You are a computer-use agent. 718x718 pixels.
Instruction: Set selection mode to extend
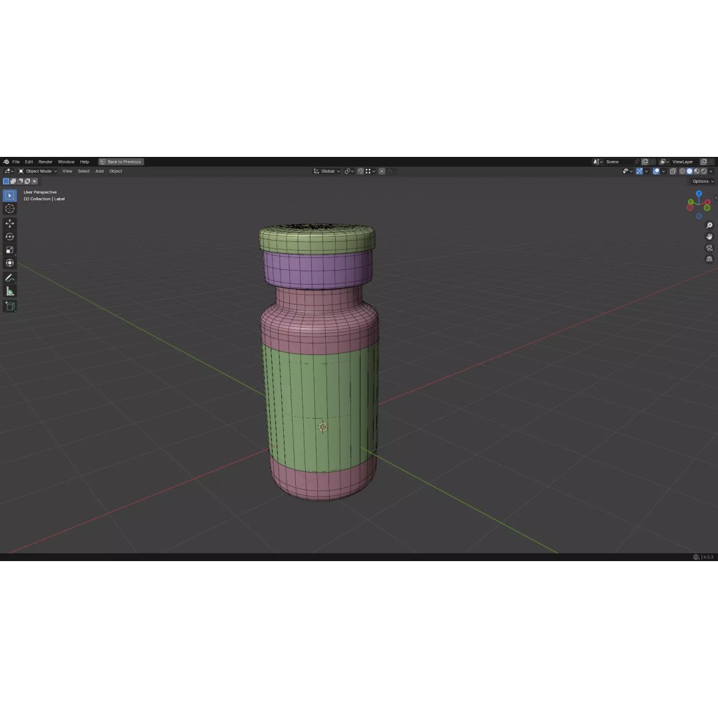(x=13, y=181)
